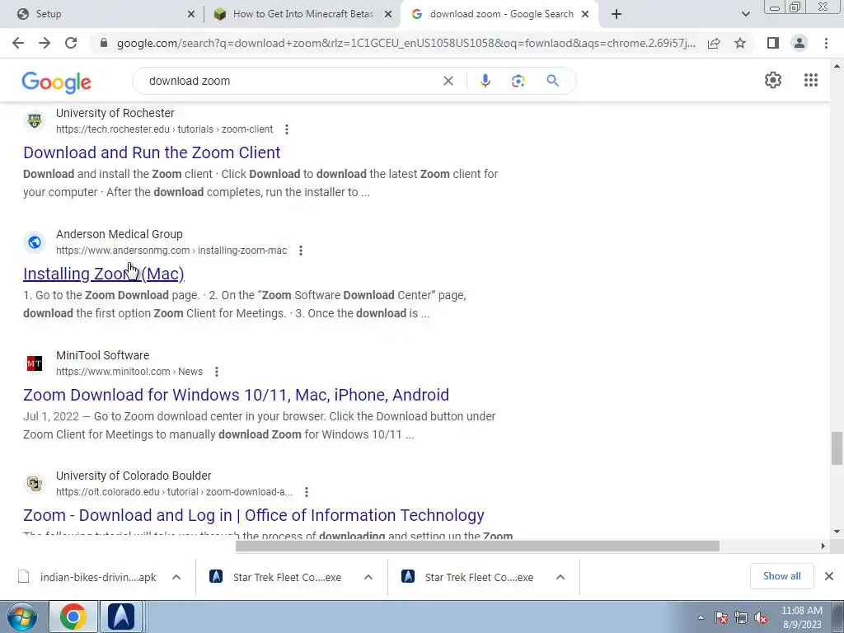Image resolution: width=844 pixels, height=633 pixels.
Task: Open Installing Zoom (Mac) link
Action: [104, 274]
